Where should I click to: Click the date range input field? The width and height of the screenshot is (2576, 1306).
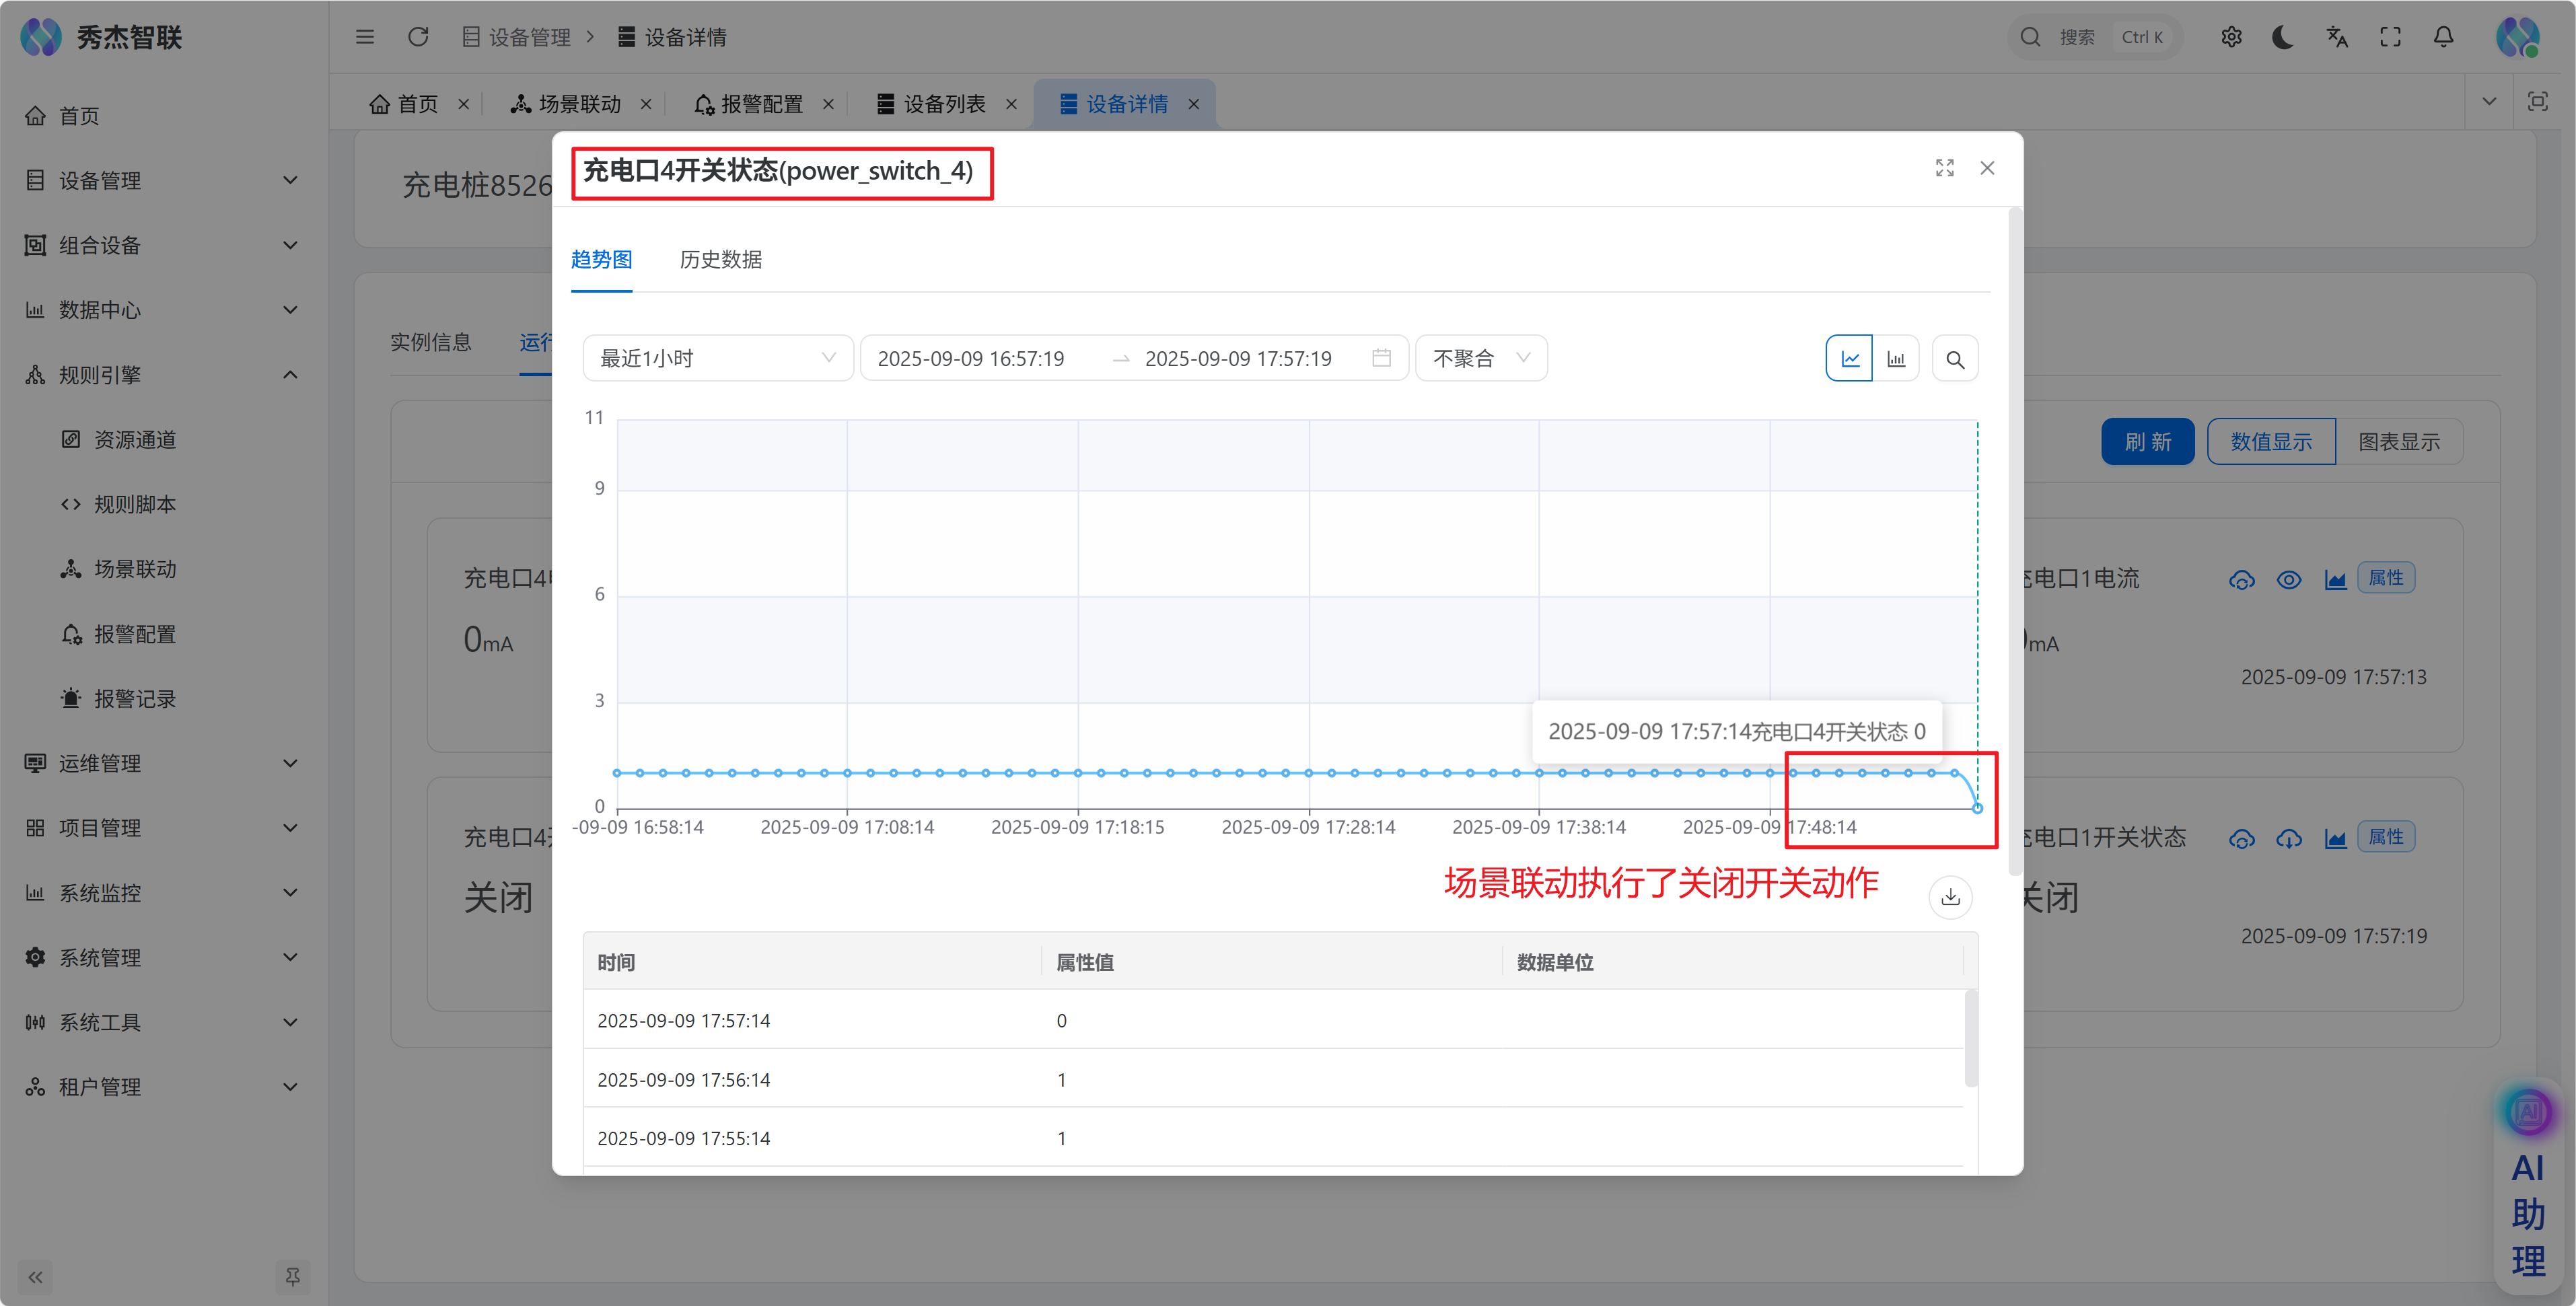coord(1133,358)
